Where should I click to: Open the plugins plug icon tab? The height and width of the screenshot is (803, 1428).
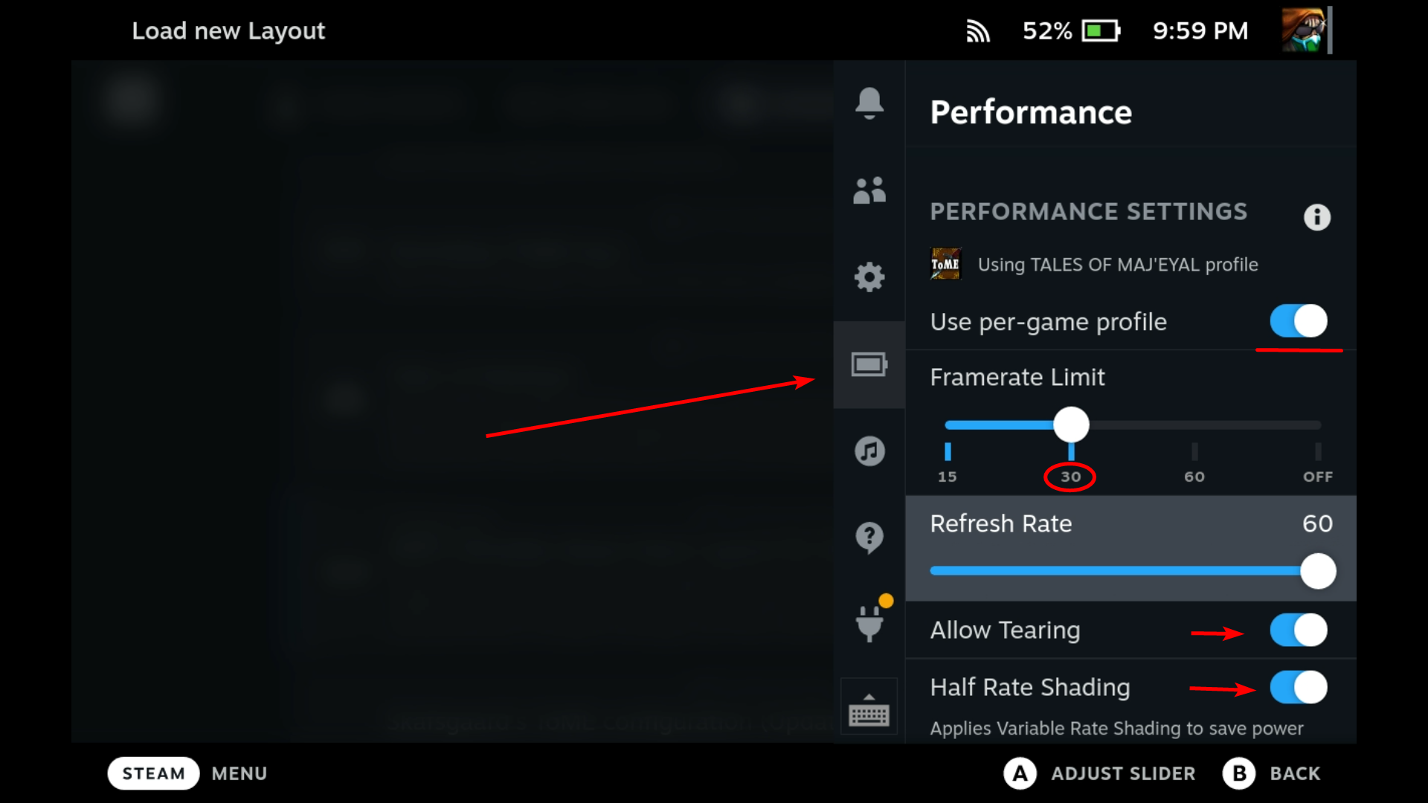pos(869,623)
